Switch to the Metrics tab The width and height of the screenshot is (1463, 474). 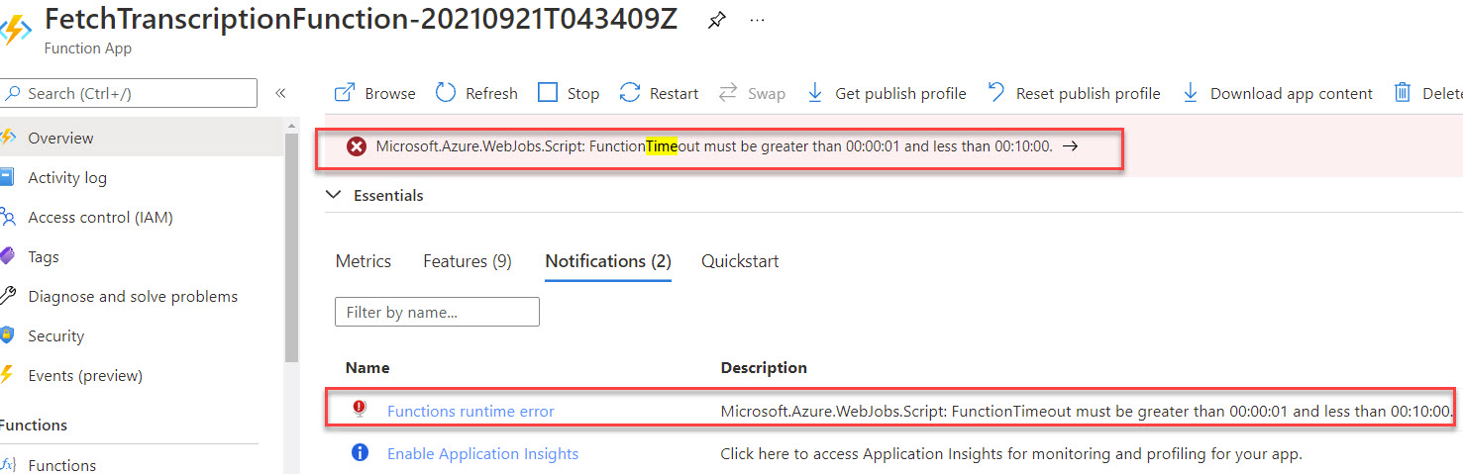click(364, 261)
